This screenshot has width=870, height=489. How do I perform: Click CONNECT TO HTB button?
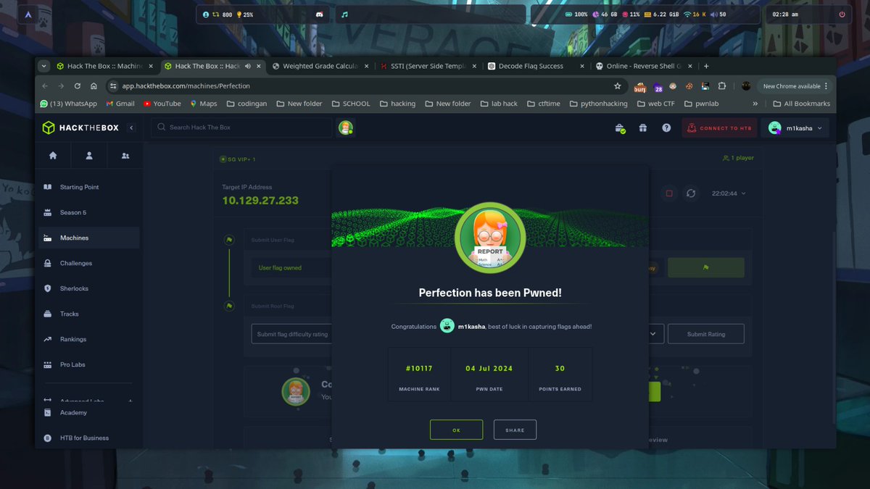[x=719, y=128]
